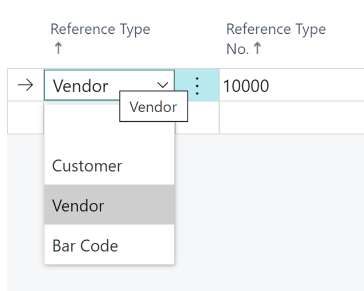This screenshot has width=364, height=291.
Task: Click the row selector arrow icon
Action: (25, 85)
